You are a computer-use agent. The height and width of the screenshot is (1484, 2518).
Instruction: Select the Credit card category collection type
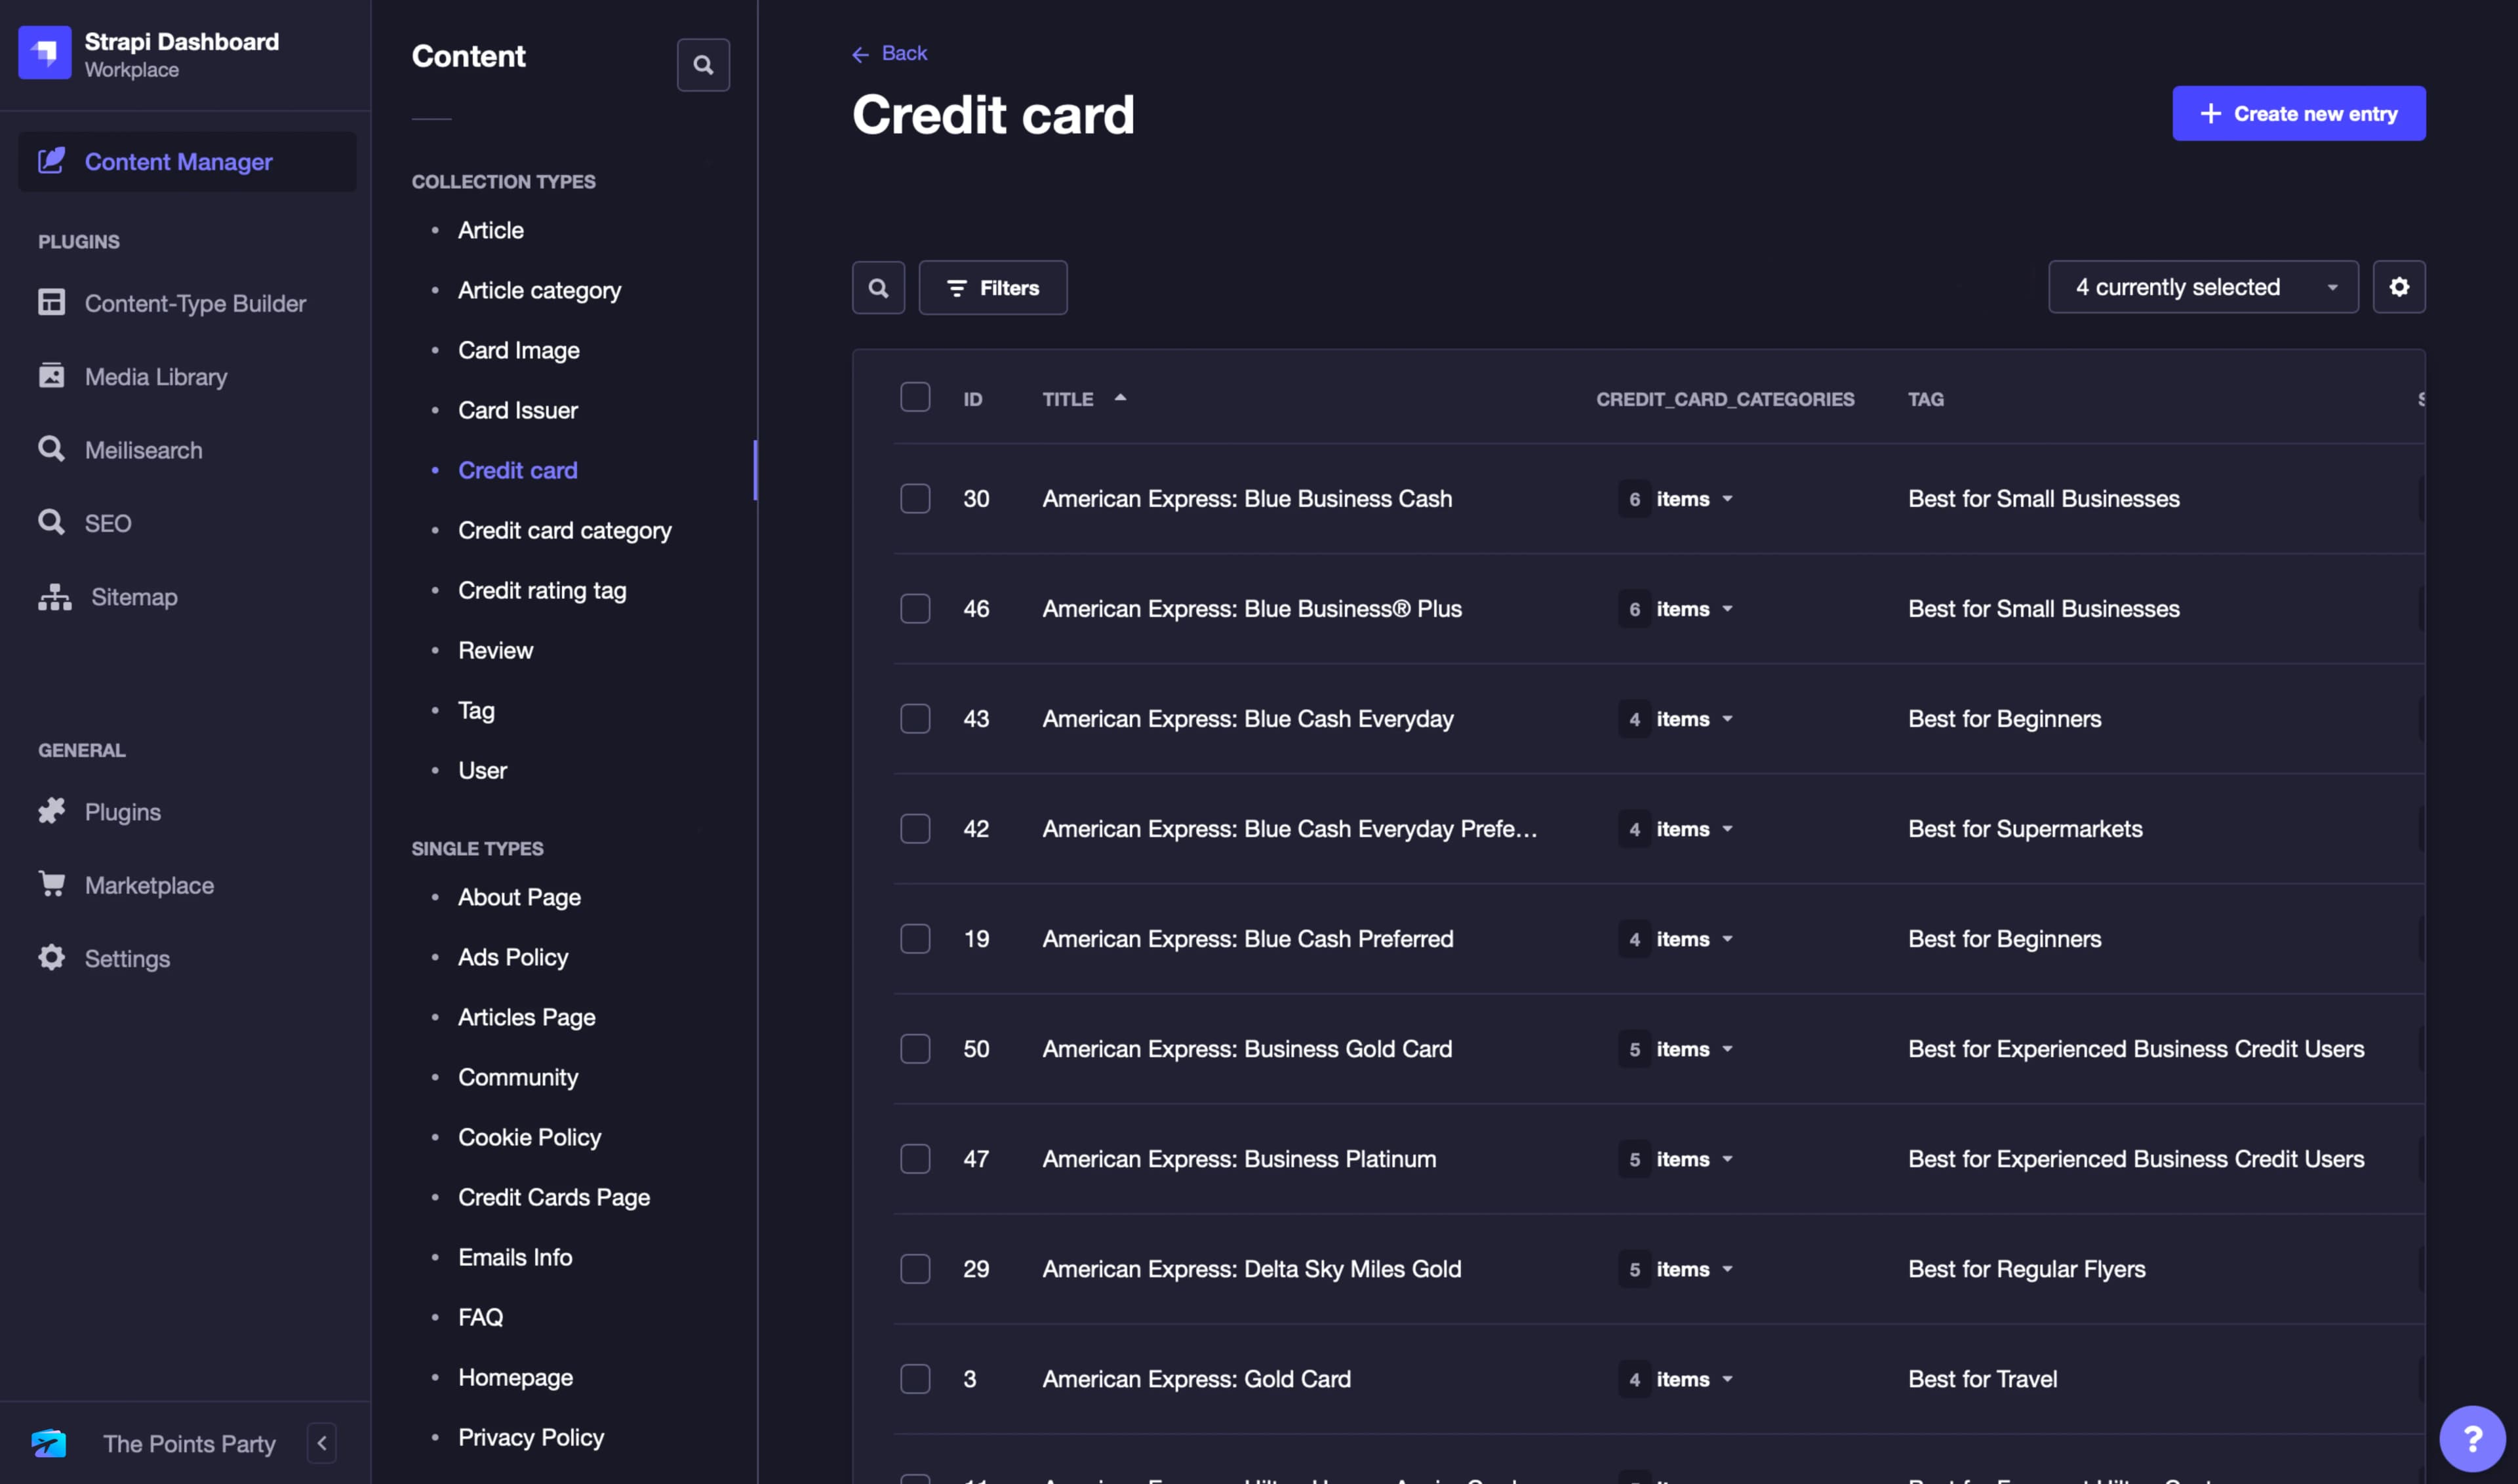click(x=565, y=530)
